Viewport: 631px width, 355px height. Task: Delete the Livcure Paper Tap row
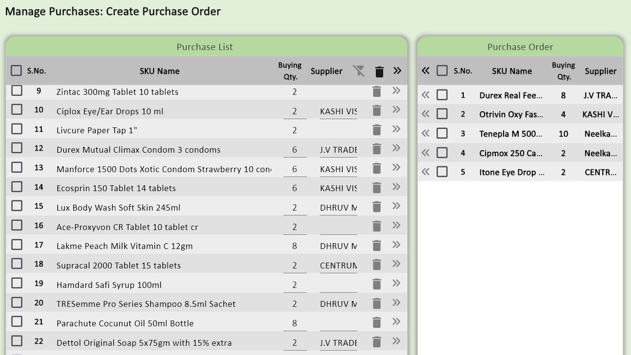pos(377,130)
